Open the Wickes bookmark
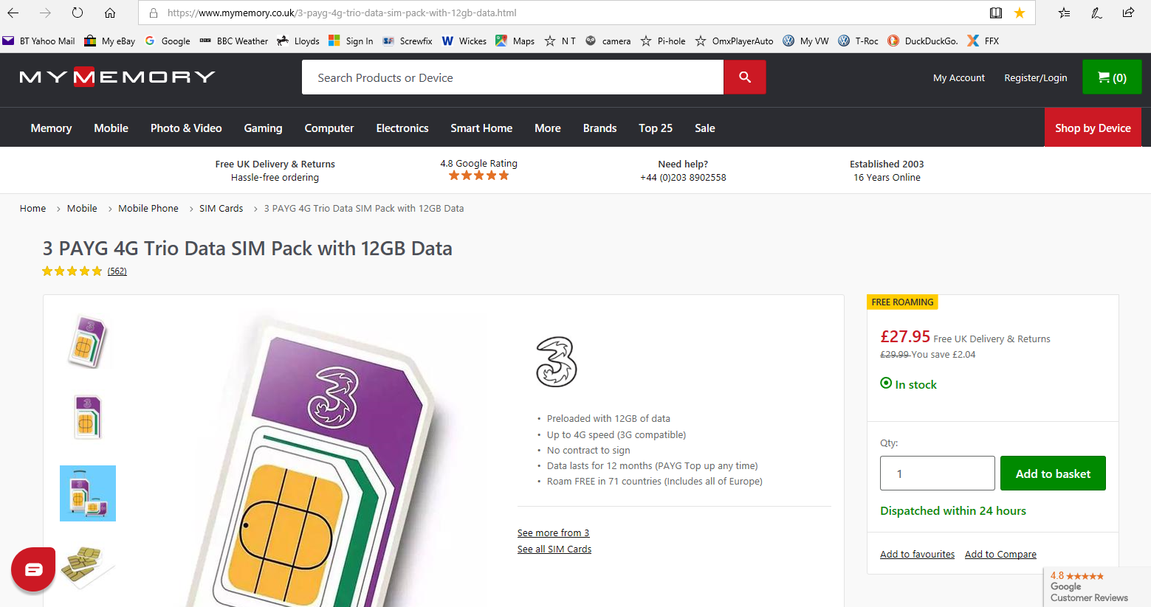This screenshot has width=1151, height=607. 464,41
